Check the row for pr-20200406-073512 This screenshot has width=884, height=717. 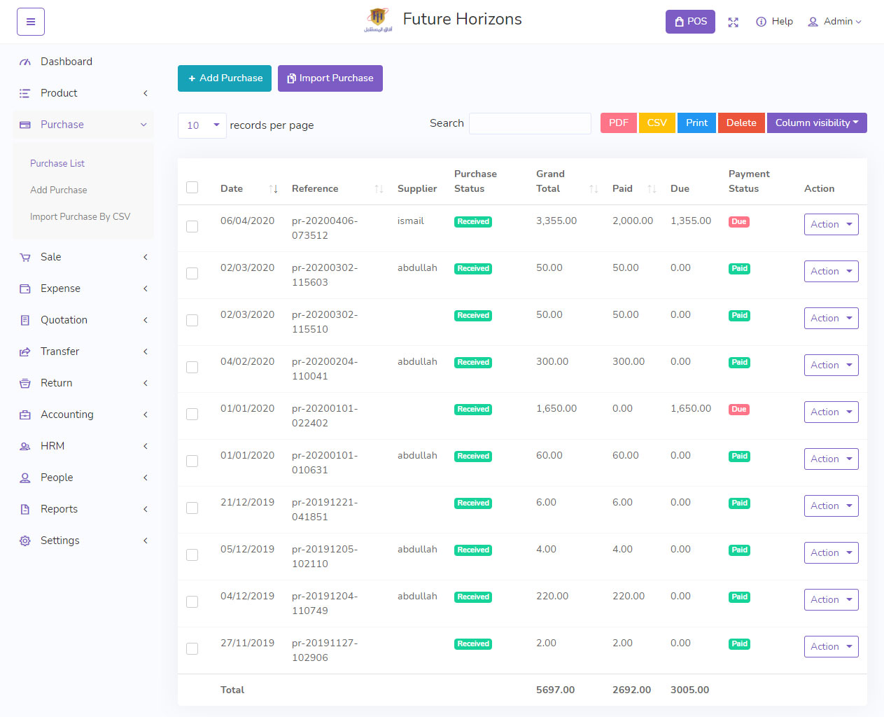pyautogui.click(x=192, y=227)
